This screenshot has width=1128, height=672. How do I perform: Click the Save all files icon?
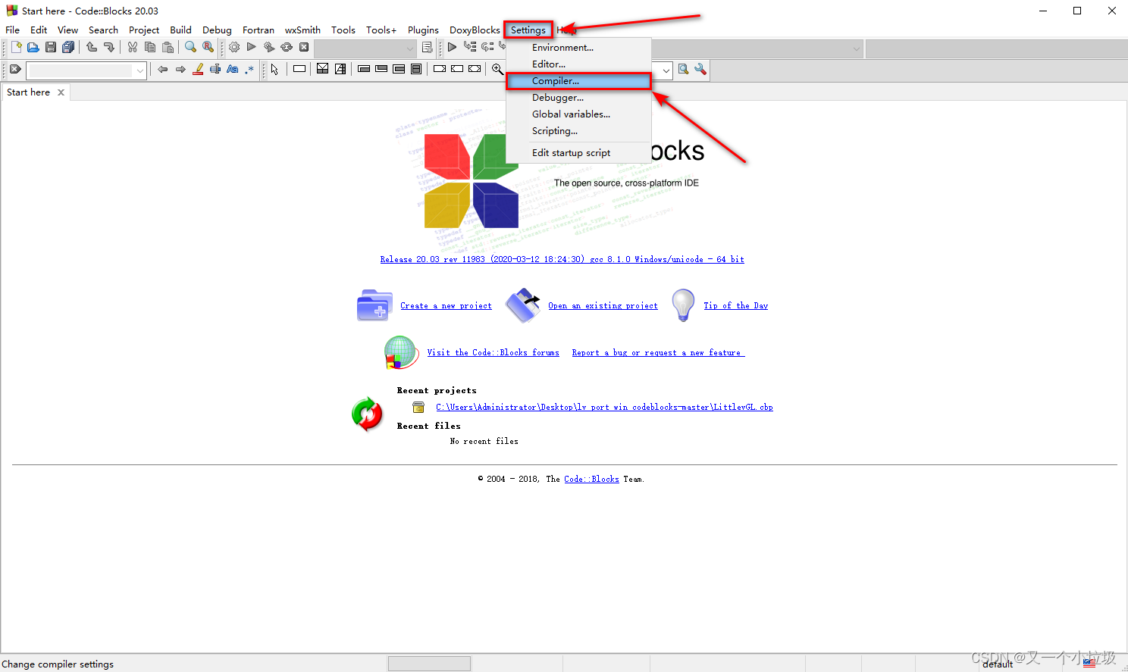[68, 47]
